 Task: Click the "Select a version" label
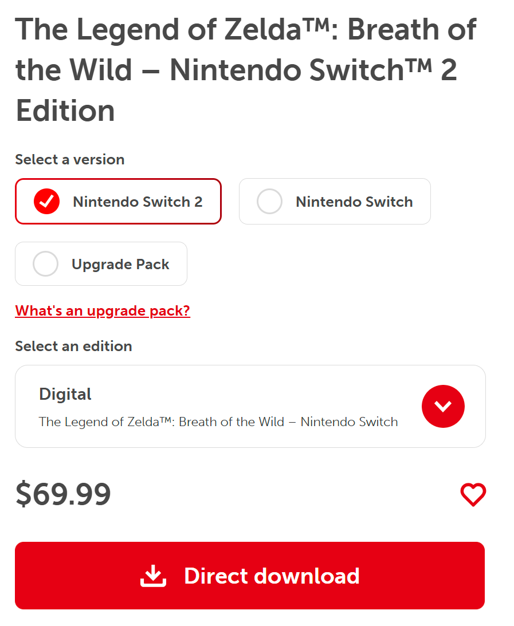[x=69, y=159]
